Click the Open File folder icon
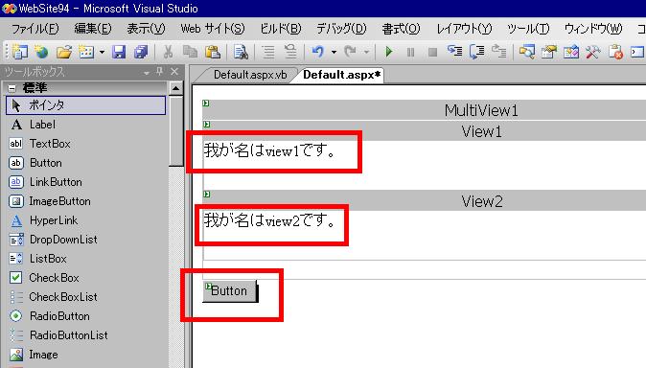 (64, 52)
